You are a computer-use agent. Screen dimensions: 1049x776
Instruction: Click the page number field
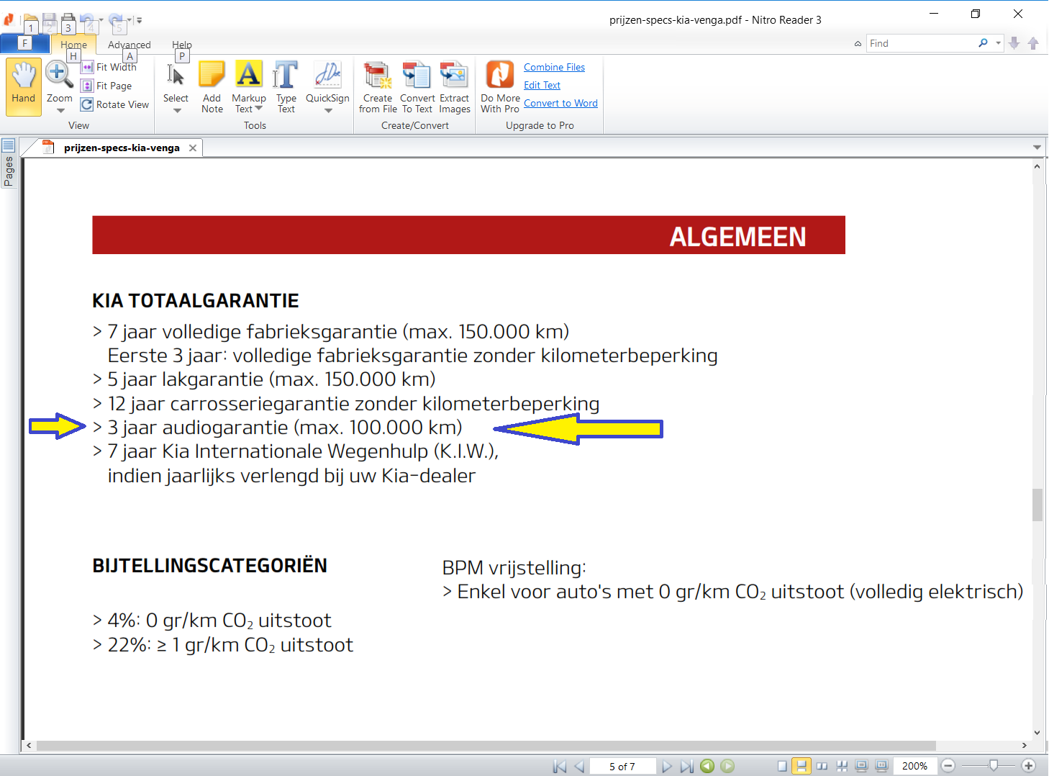622,766
